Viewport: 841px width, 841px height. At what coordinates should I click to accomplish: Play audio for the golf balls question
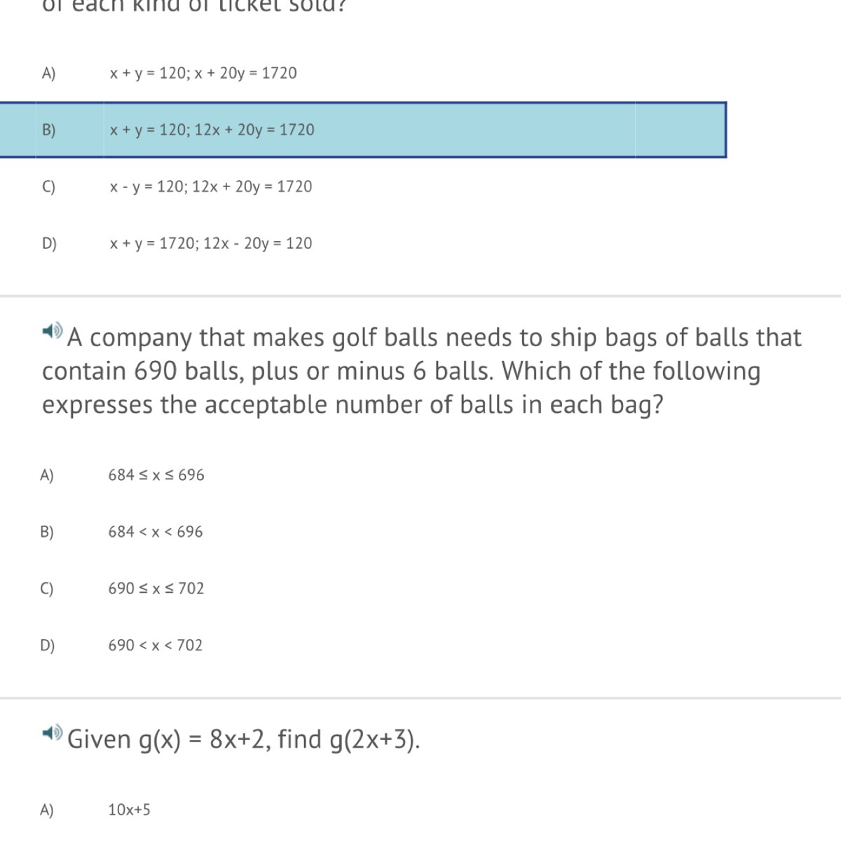(52, 330)
